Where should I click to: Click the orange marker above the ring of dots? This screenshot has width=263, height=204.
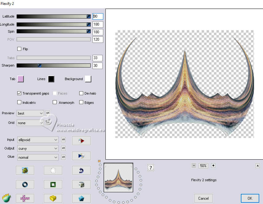pos(99,161)
